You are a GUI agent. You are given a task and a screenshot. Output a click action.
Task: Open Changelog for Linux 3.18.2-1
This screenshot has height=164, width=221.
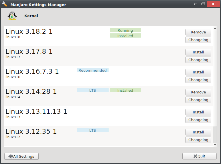pyautogui.click(x=198, y=40)
